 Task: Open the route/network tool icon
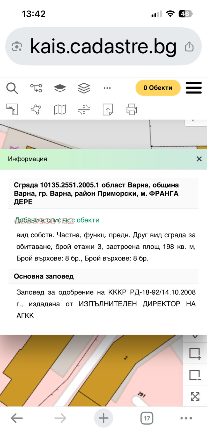tap(36, 88)
